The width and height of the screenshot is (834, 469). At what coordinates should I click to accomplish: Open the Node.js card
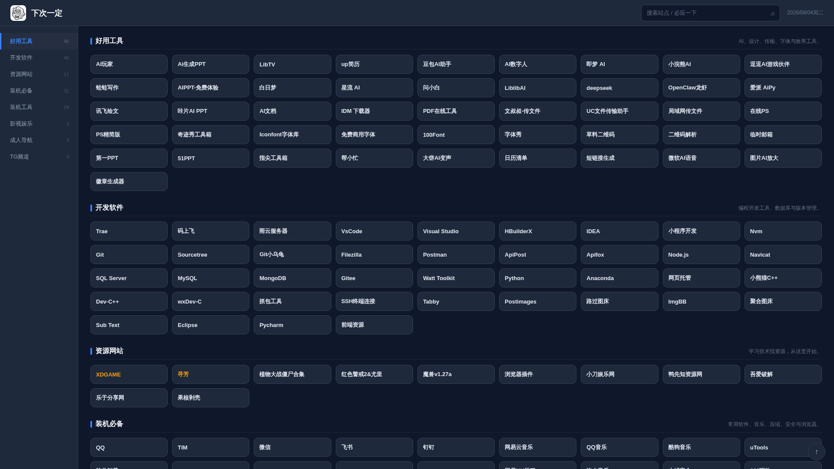tap(702, 254)
